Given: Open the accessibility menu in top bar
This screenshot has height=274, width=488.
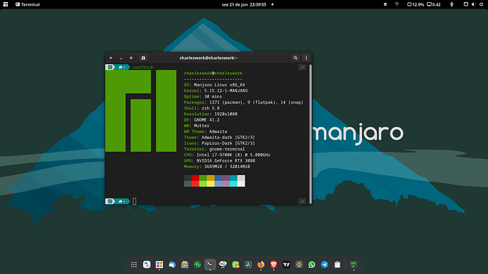Looking at the screenshot, I should (x=452, y=4).
